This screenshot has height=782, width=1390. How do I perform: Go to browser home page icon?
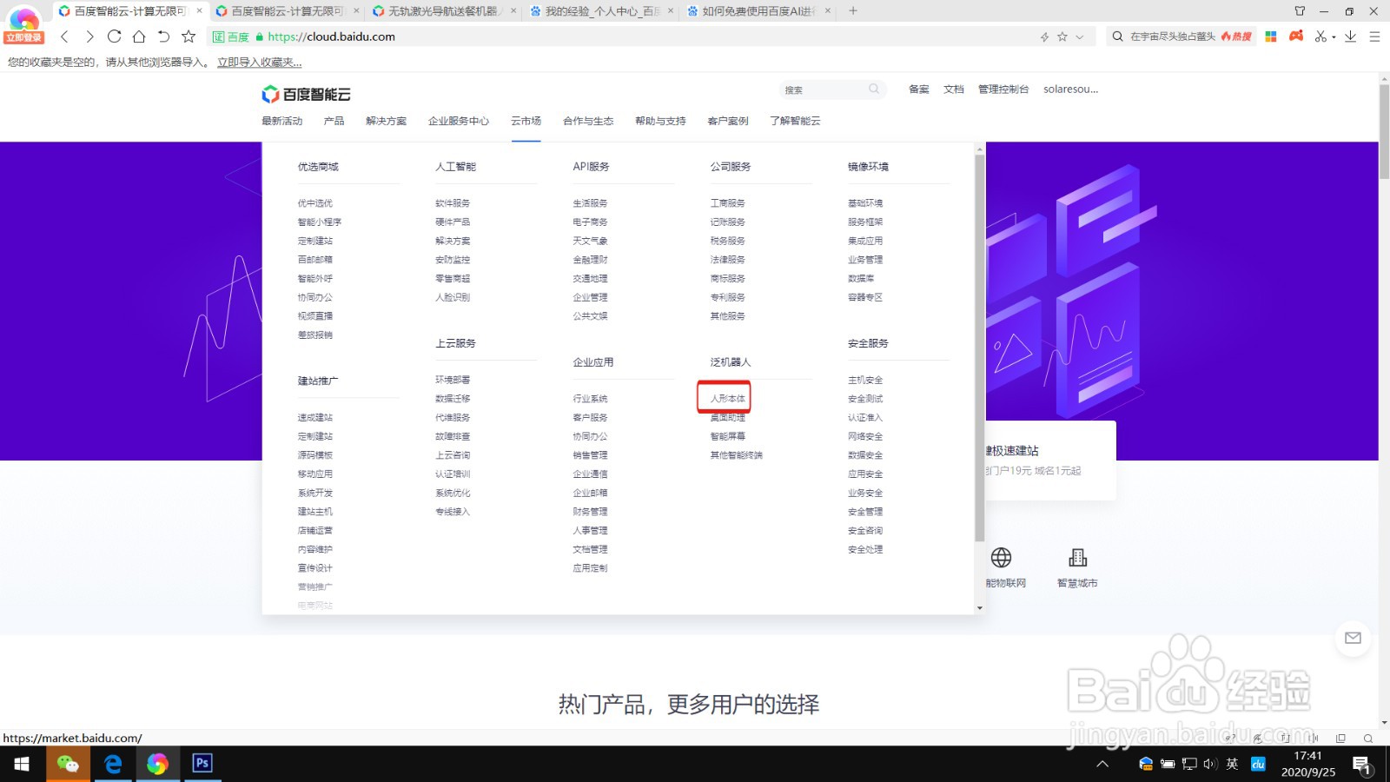(139, 36)
